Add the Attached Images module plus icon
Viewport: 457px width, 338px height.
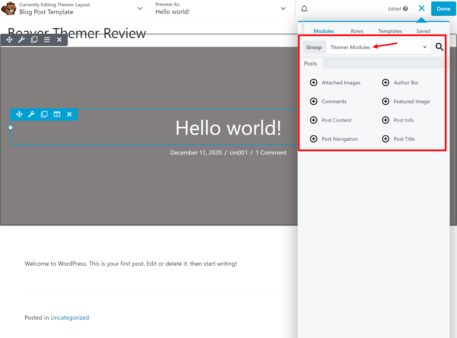314,83
